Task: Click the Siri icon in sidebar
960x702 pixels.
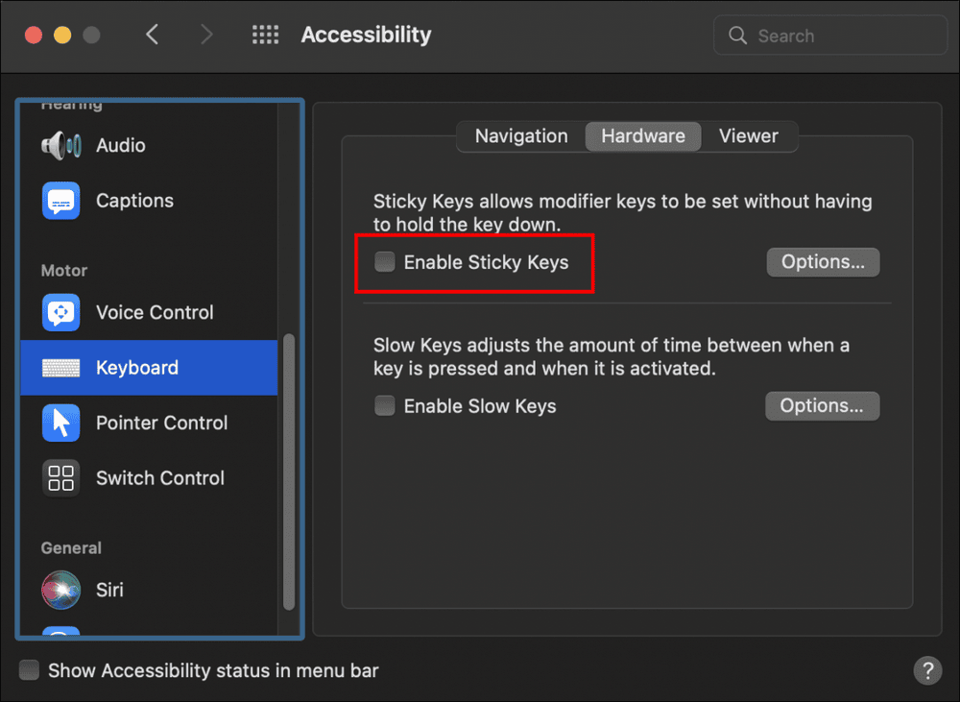Action: pos(61,590)
